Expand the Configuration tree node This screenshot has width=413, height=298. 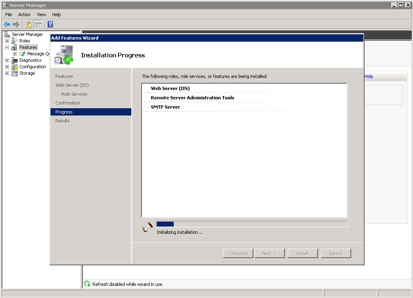coord(7,67)
